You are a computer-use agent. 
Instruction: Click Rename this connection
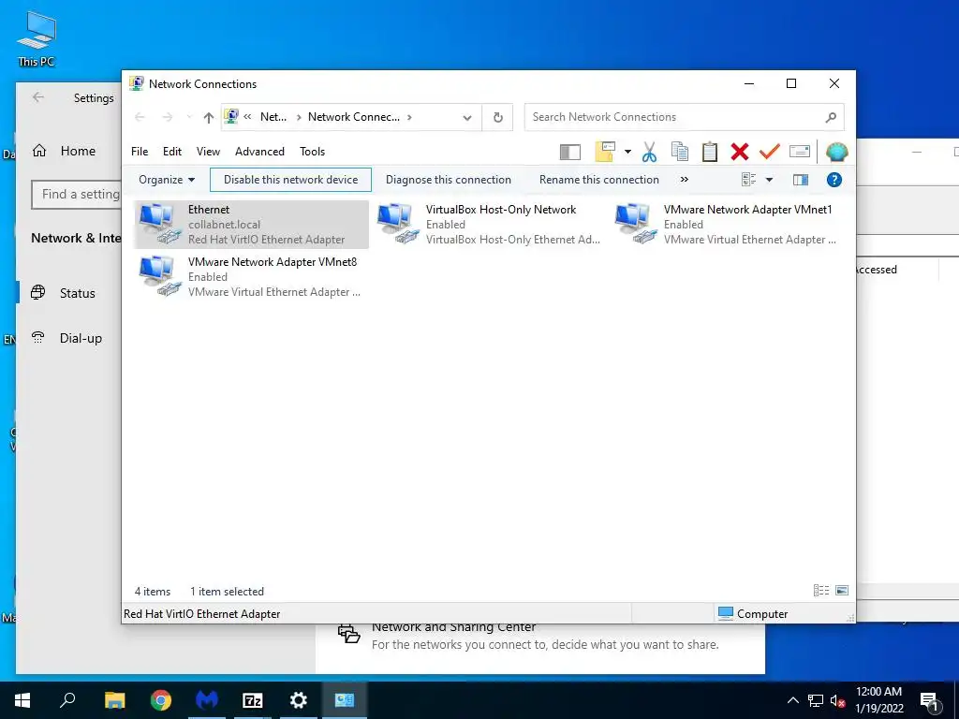pos(598,180)
